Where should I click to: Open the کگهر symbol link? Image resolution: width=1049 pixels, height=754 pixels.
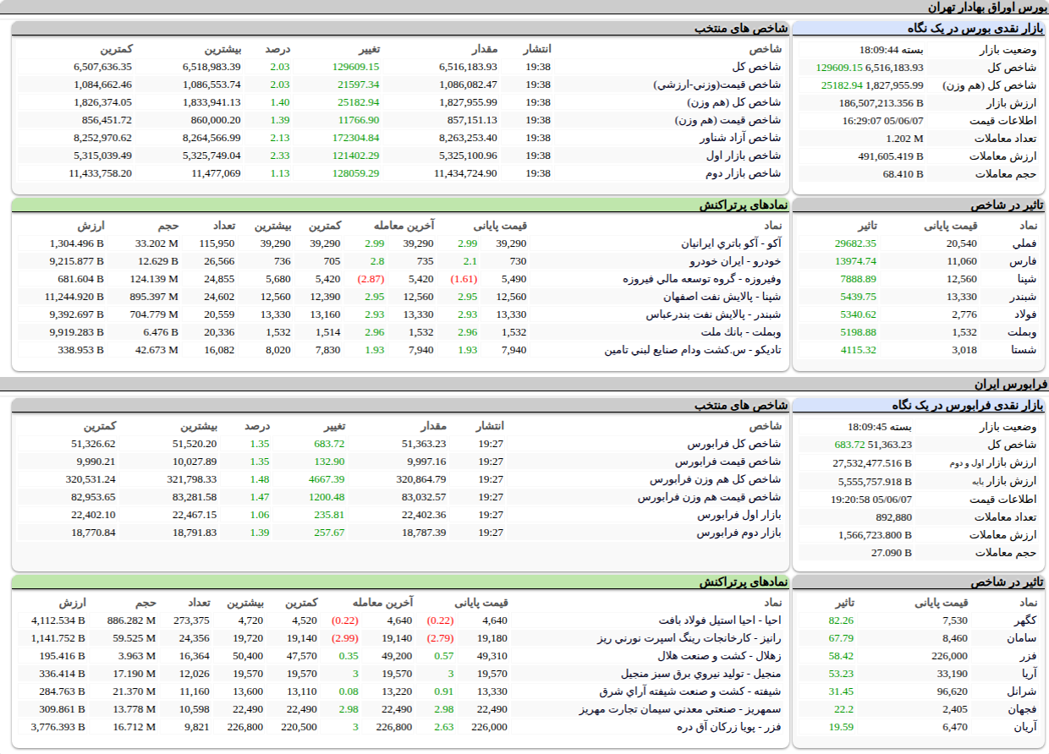1025,620
